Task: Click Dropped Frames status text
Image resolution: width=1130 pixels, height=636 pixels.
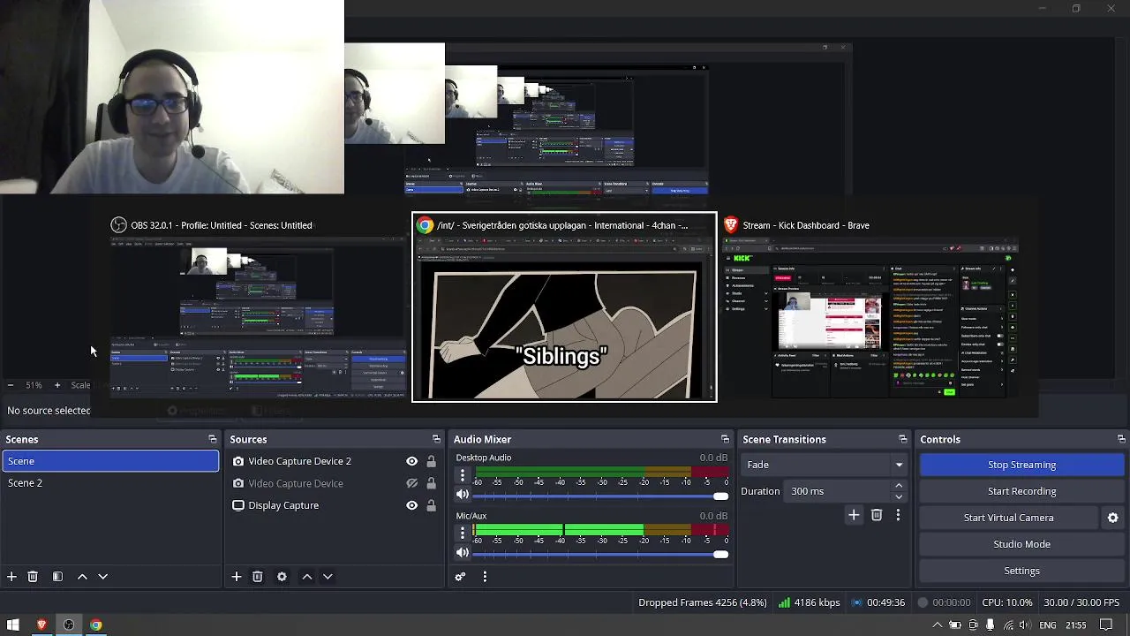Action: 703,602
